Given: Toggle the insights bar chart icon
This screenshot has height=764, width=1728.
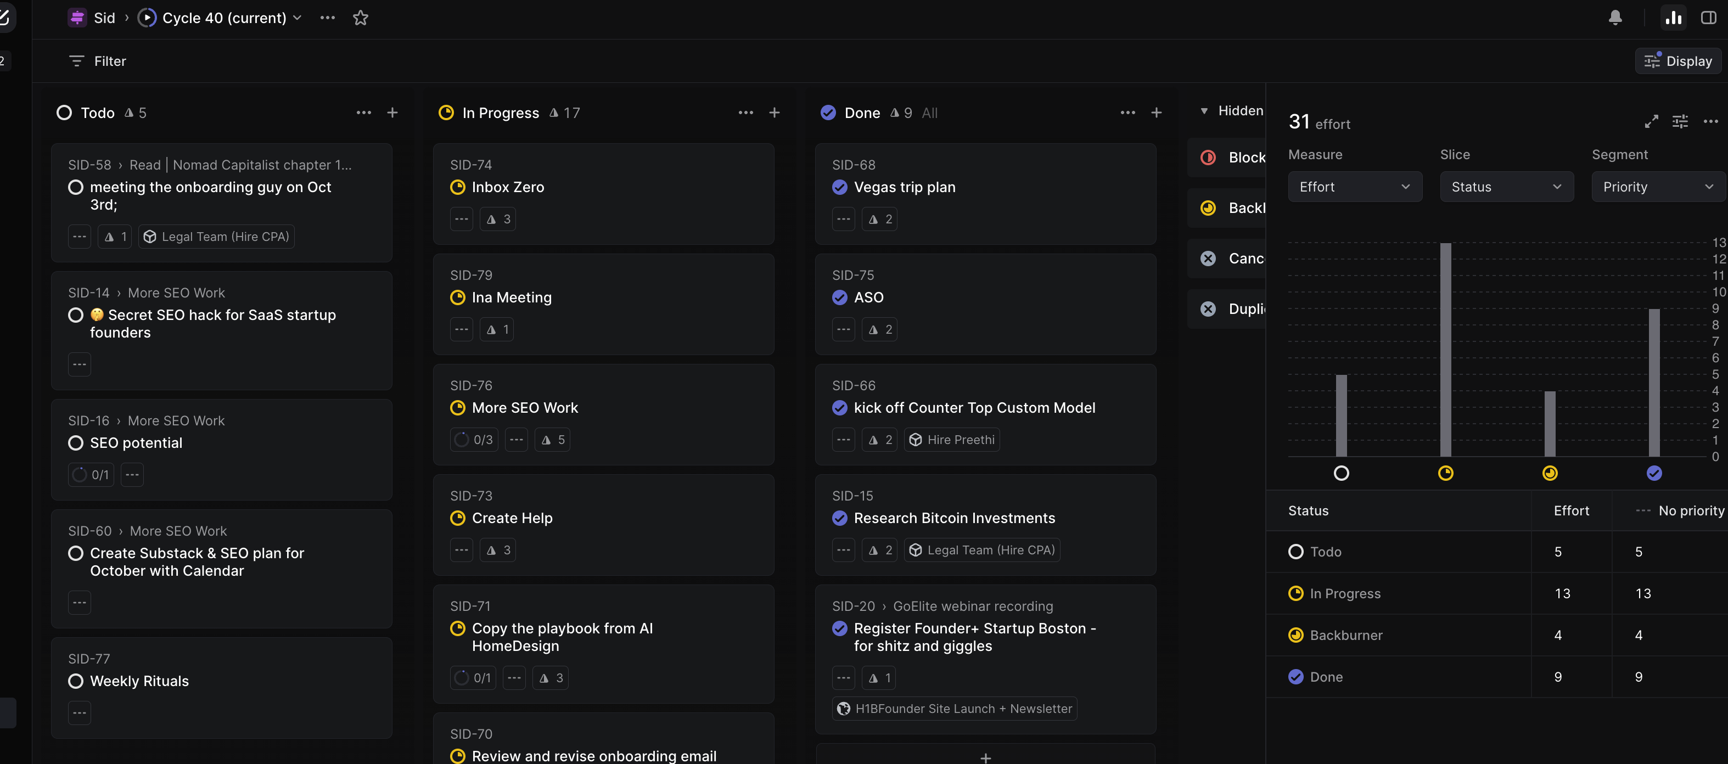Looking at the screenshot, I should pyautogui.click(x=1673, y=18).
